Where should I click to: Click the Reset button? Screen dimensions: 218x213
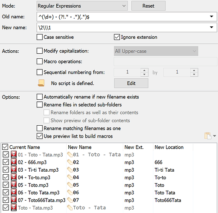pos(148,6)
